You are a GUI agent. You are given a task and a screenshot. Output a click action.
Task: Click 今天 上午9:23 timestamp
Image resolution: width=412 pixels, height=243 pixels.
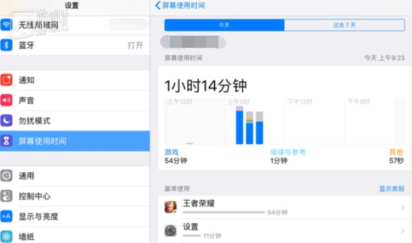click(385, 58)
